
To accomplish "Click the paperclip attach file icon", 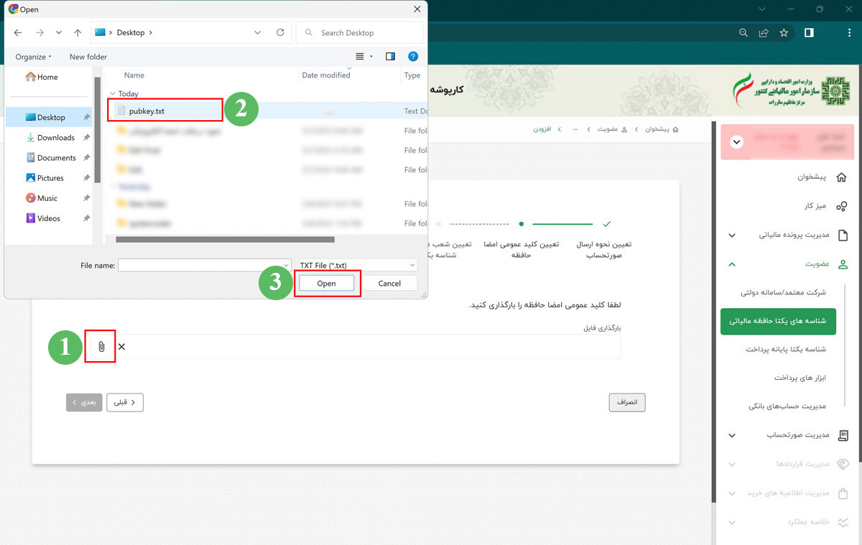I will click(101, 347).
